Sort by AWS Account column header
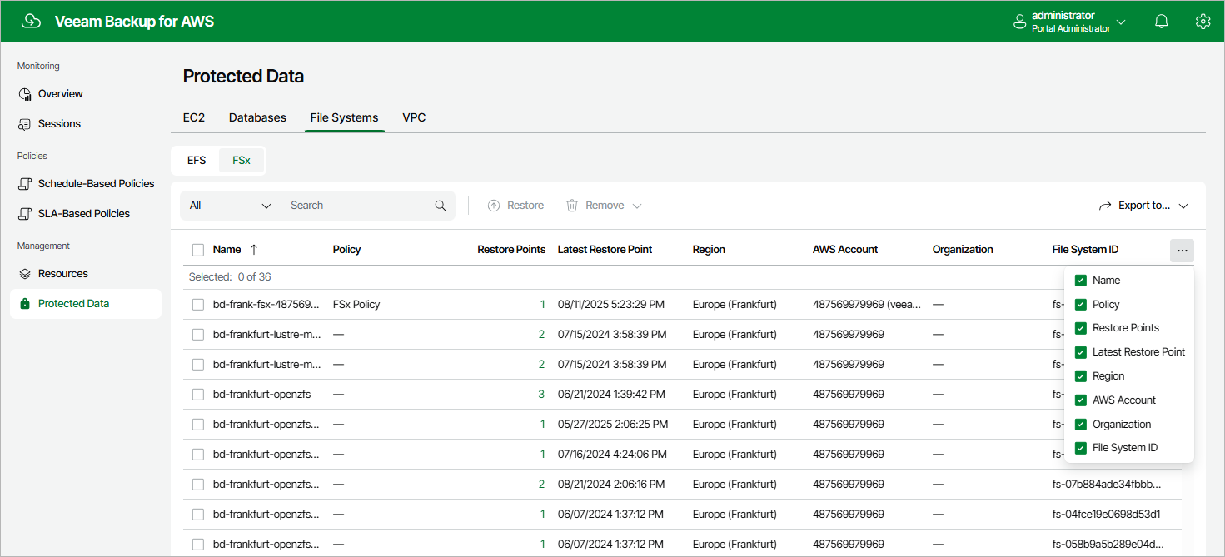 click(845, 250)
